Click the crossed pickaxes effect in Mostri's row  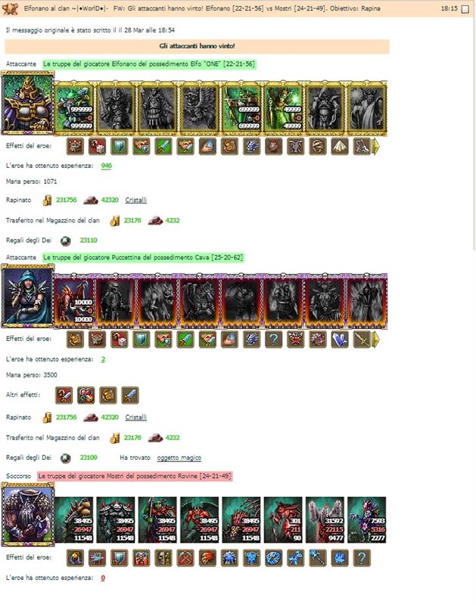tap(185, 558)
